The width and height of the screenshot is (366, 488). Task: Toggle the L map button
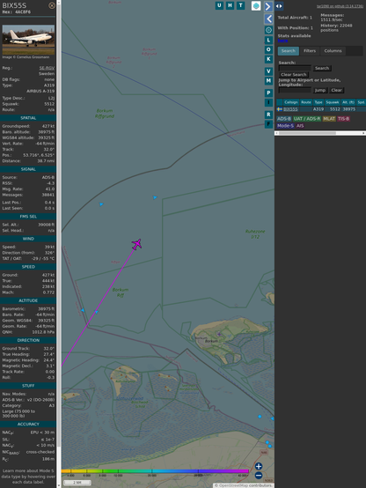click(x=268, y=40)
